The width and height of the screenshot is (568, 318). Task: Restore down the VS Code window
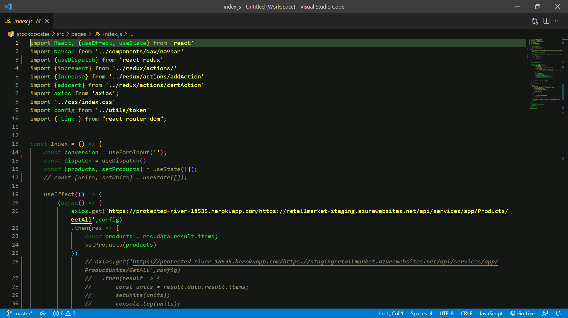tap(538, 6)
